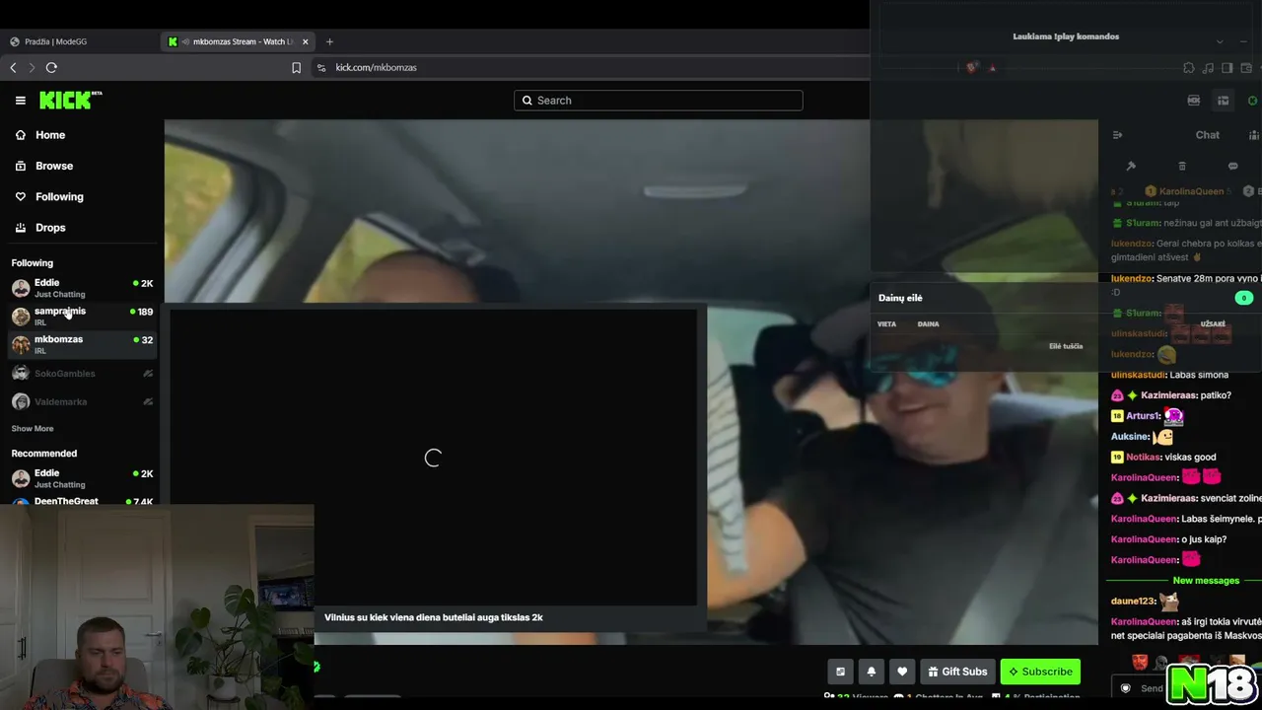Click daune123 username in chat

(x=1133, y=602)
